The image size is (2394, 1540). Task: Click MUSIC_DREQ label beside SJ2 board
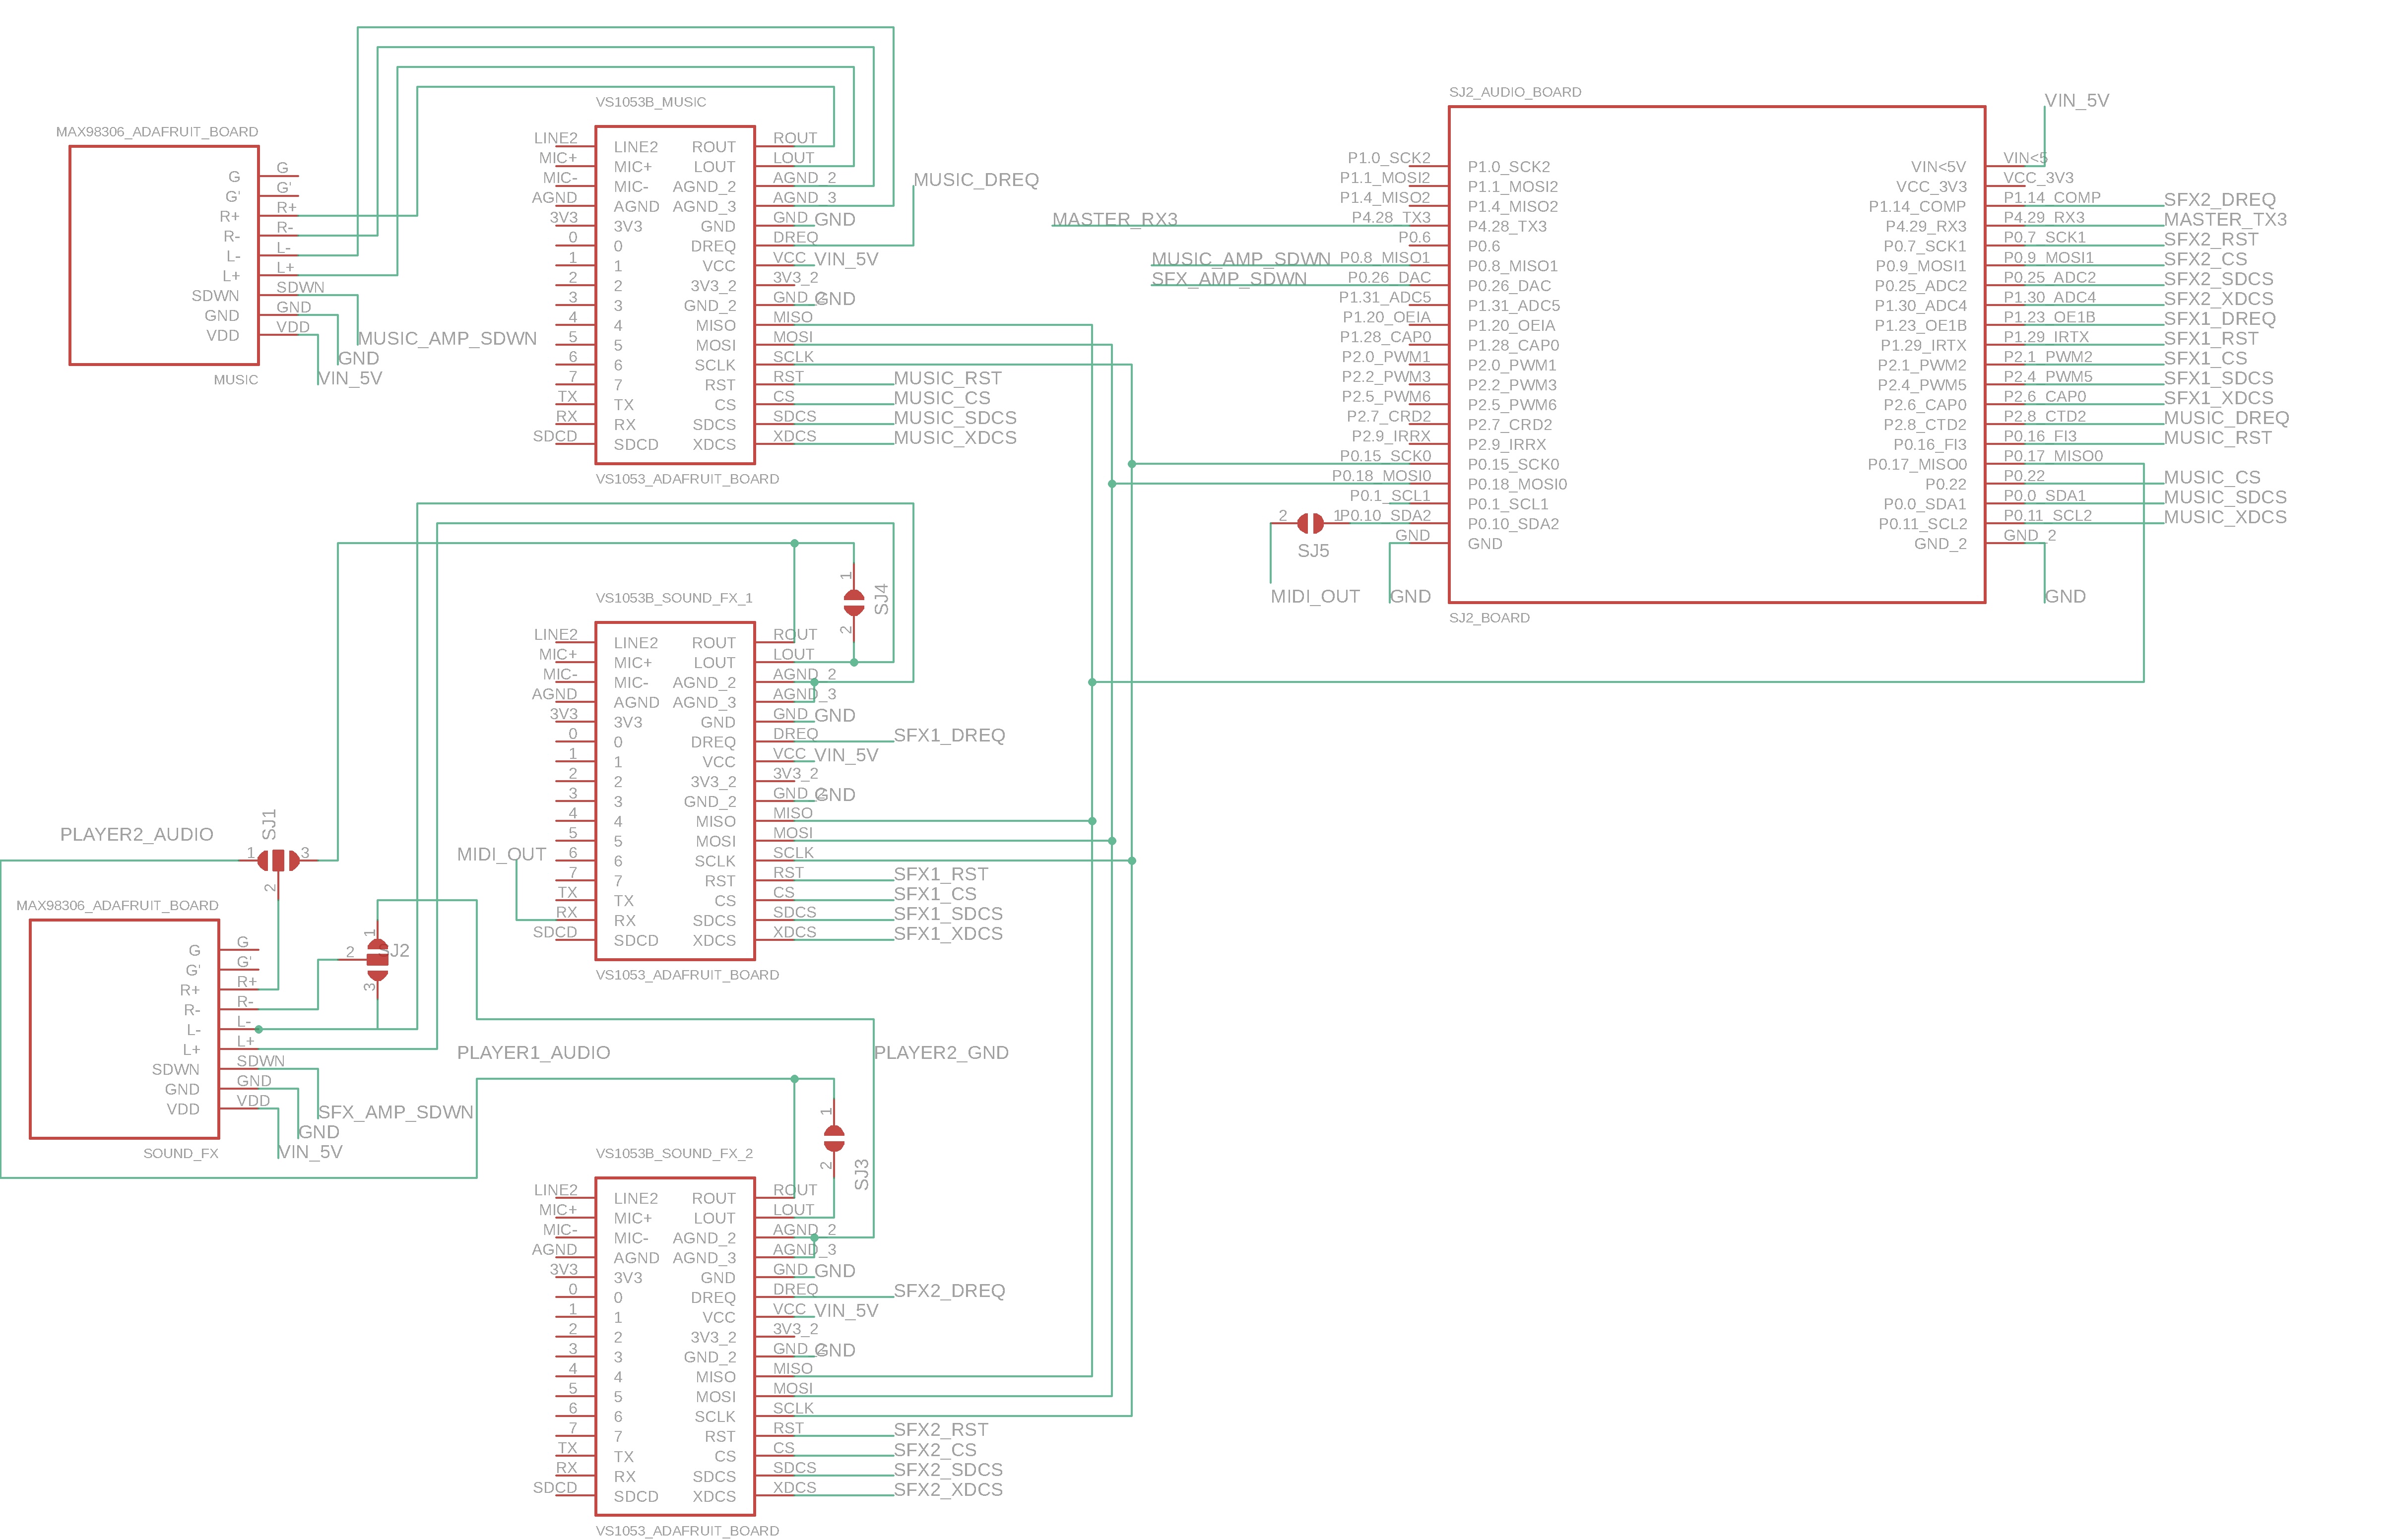pos(2226,418)
